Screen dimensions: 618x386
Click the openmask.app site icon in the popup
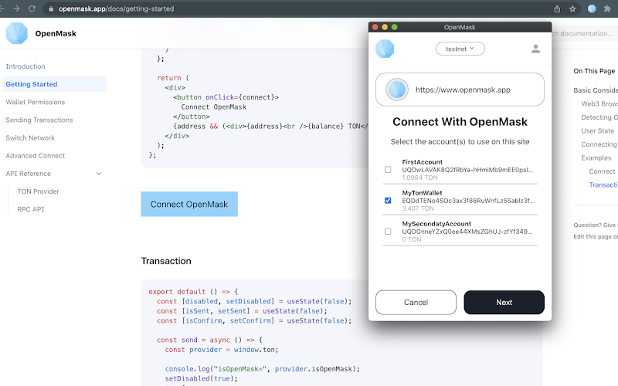[x=397, y=90]
